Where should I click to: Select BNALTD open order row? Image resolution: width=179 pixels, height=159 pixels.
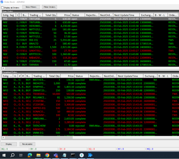(90, 44)
